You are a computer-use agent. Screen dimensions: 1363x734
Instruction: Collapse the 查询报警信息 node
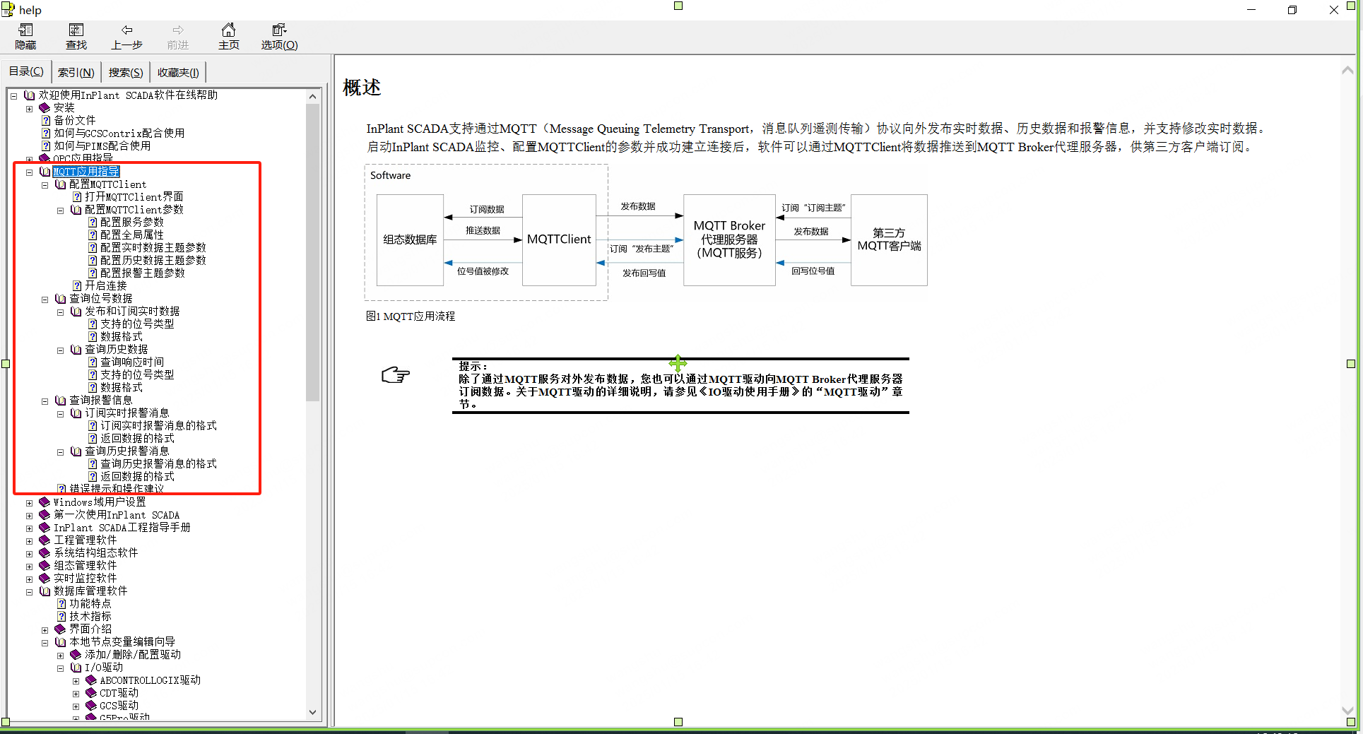(x=45, y=401)
